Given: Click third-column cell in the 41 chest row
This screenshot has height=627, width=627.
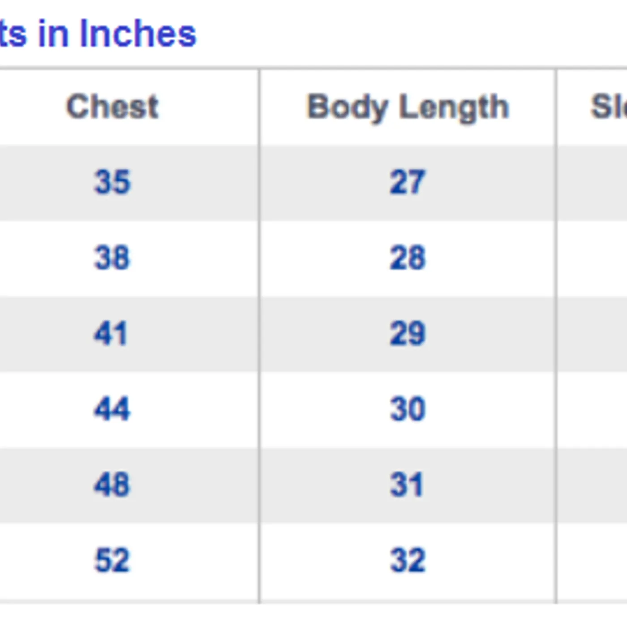Looking at the screenshot, I should point(592,334).
